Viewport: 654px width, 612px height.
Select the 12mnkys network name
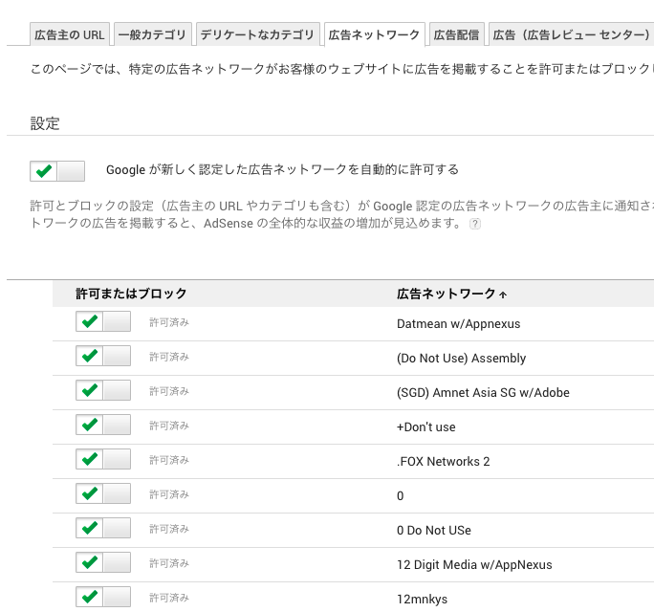click(x=422, y=600)
